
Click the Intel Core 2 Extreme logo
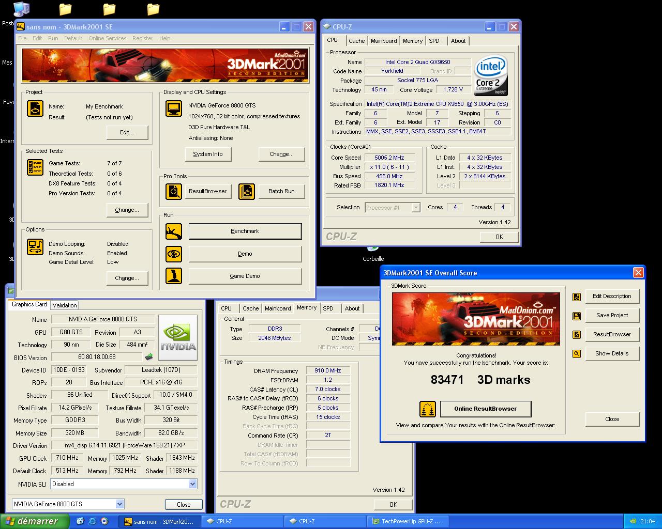tap(491, 75)
